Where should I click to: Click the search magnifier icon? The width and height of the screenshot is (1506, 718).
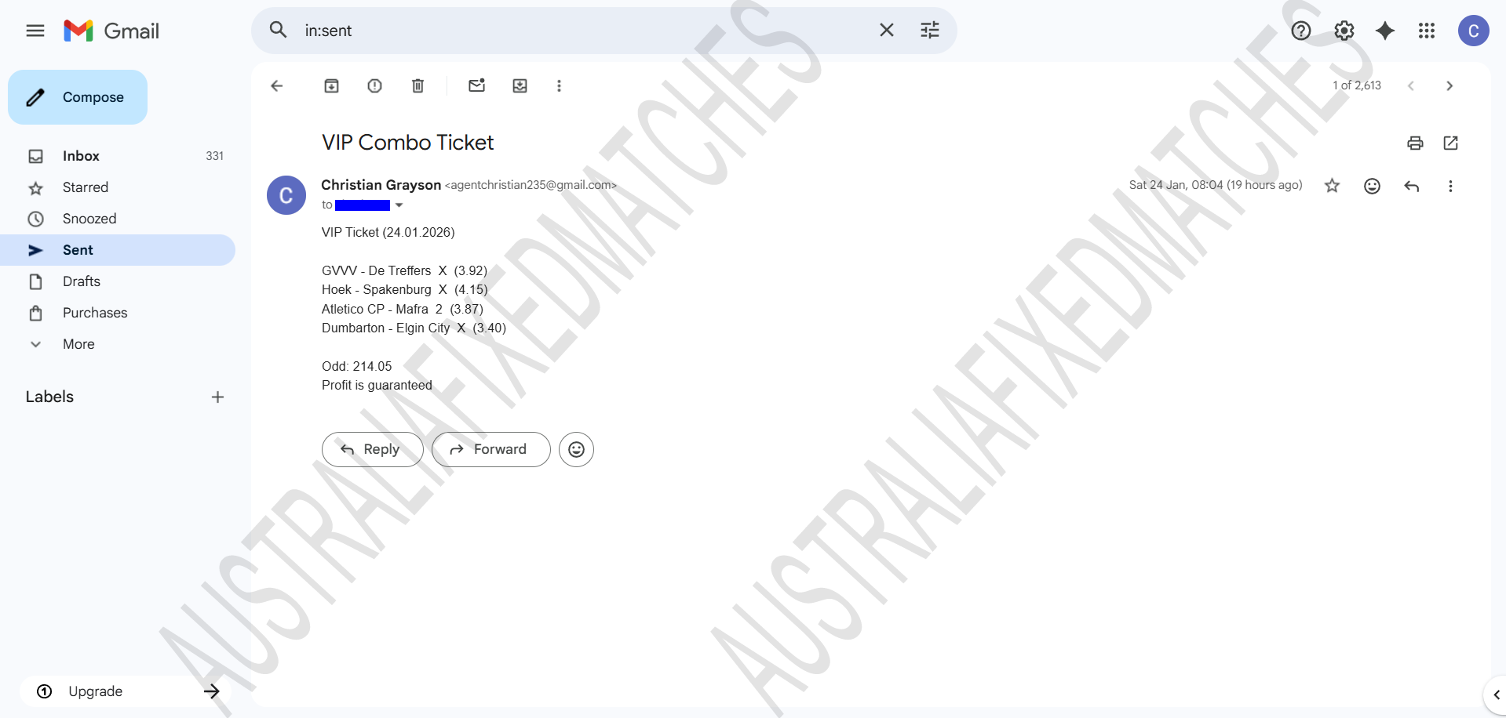click(x=278, y=30)
